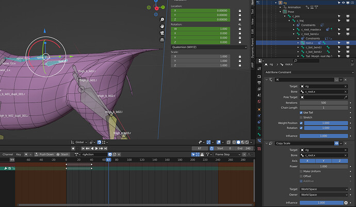The height and width of the screenshot is (207, 356).
Task: Toggle the auto keying record button
Action: (x=73, y=148)
